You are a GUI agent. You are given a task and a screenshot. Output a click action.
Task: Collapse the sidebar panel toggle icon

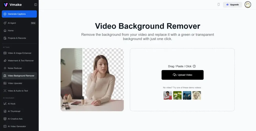(35, 4)
